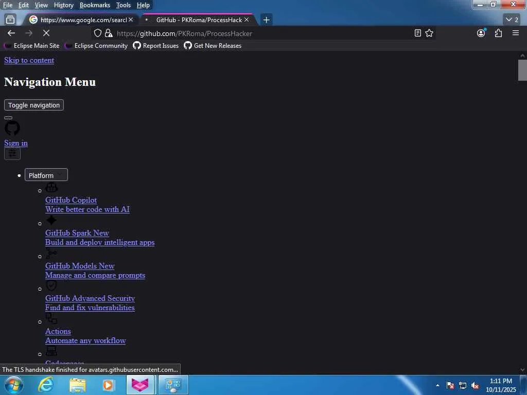Image resolution: width=527 pixels, height=395 pixels.
Task: Open Get New Releases bookmark
Action: tap(213, 46)
